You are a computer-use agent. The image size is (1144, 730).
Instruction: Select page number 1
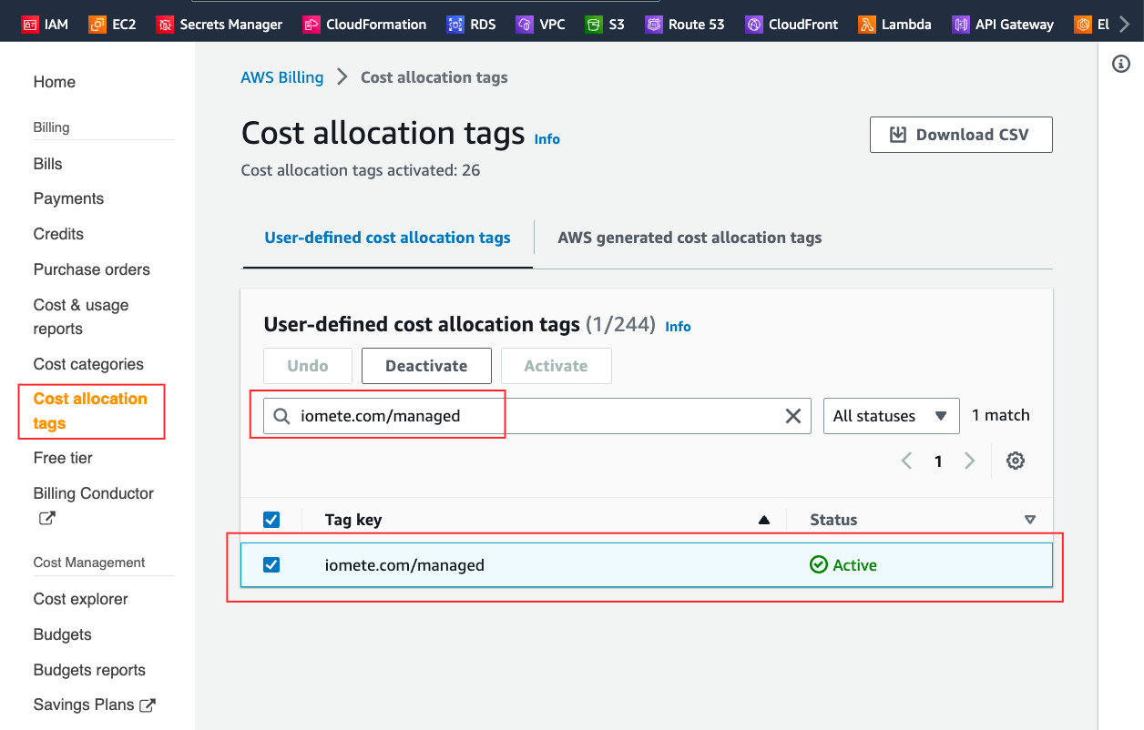tap(938, 461)
